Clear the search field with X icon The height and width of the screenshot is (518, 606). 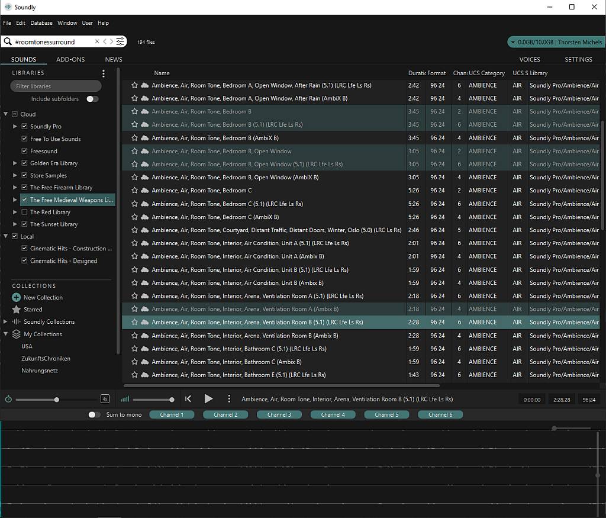(x=97, y=41)
